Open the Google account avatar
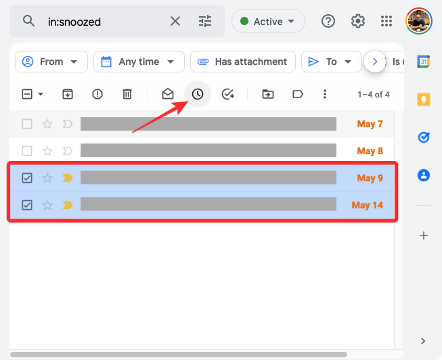The height and width of the screenshot is (360, 442). point(419,21)
